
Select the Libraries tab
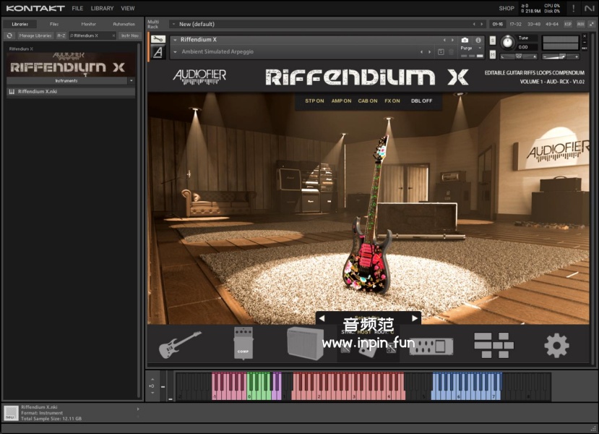pos(20,24)
